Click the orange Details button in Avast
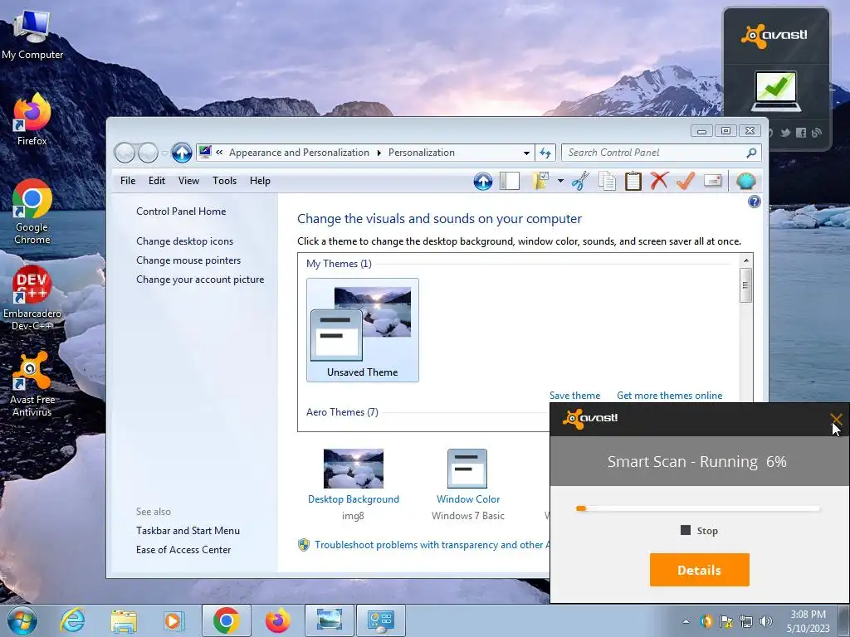 click(x=699, y=570)
